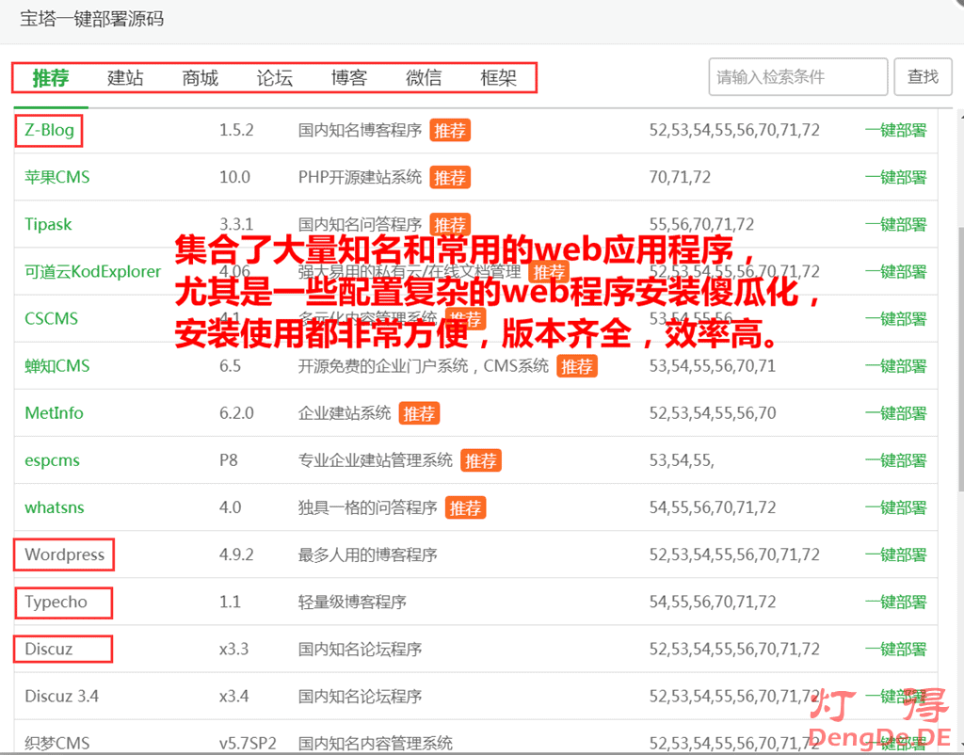Click the whatsns program name
Image resolution: width=964 pixels, height=755 pixels.
(x=55, y=507)
